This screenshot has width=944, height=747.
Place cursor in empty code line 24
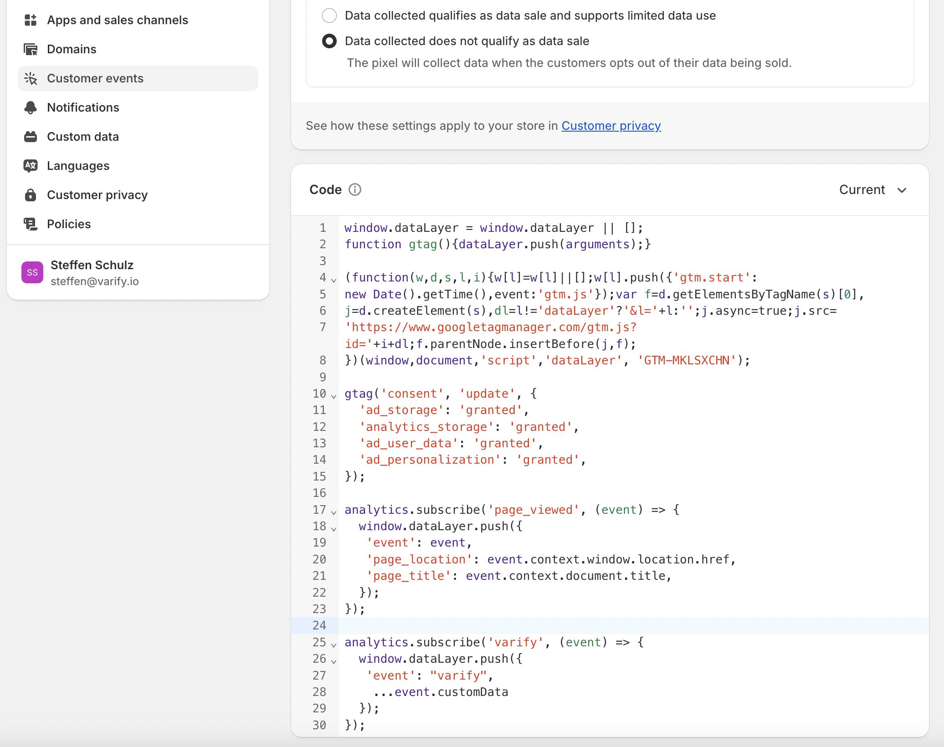633,626
